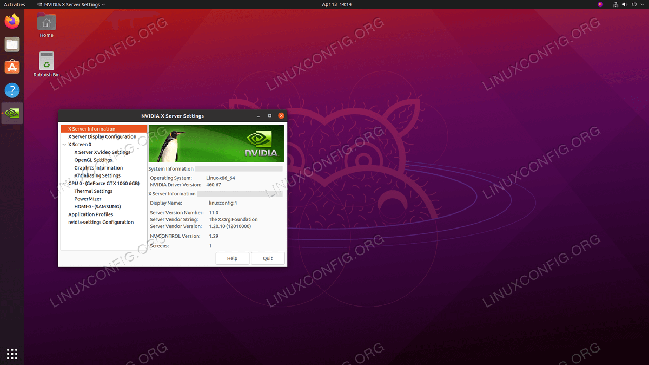Select GPU 0 - (GeForce GTX 1060 6GB)
649x365 pixels.
tap(104, 184)
